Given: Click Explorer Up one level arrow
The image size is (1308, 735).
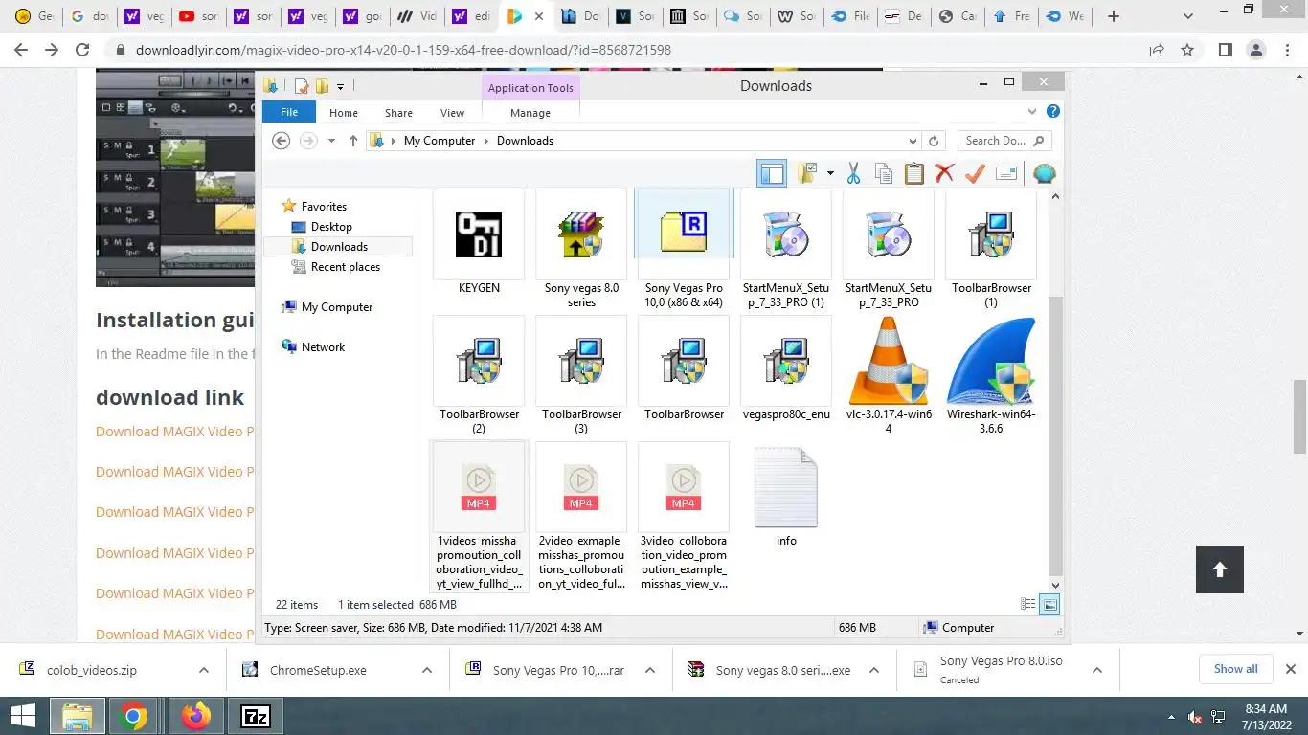Looking at the screenshot, I should (352, 141).
